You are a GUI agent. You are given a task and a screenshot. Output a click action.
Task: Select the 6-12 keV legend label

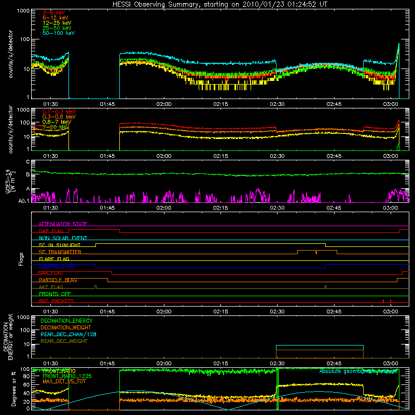point(56,18)
